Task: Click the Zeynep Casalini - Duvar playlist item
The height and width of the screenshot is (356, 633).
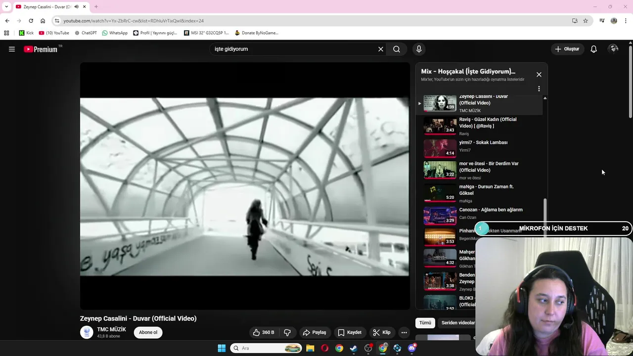Action: click(x=479, y=104)
